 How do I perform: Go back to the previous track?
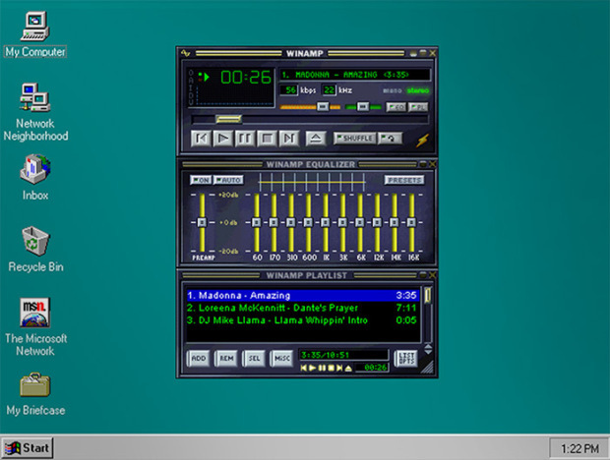202,139
